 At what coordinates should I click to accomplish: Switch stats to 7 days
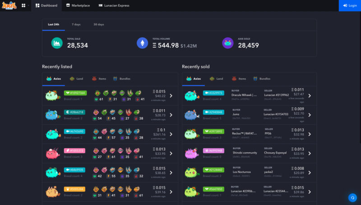(76, 24)
